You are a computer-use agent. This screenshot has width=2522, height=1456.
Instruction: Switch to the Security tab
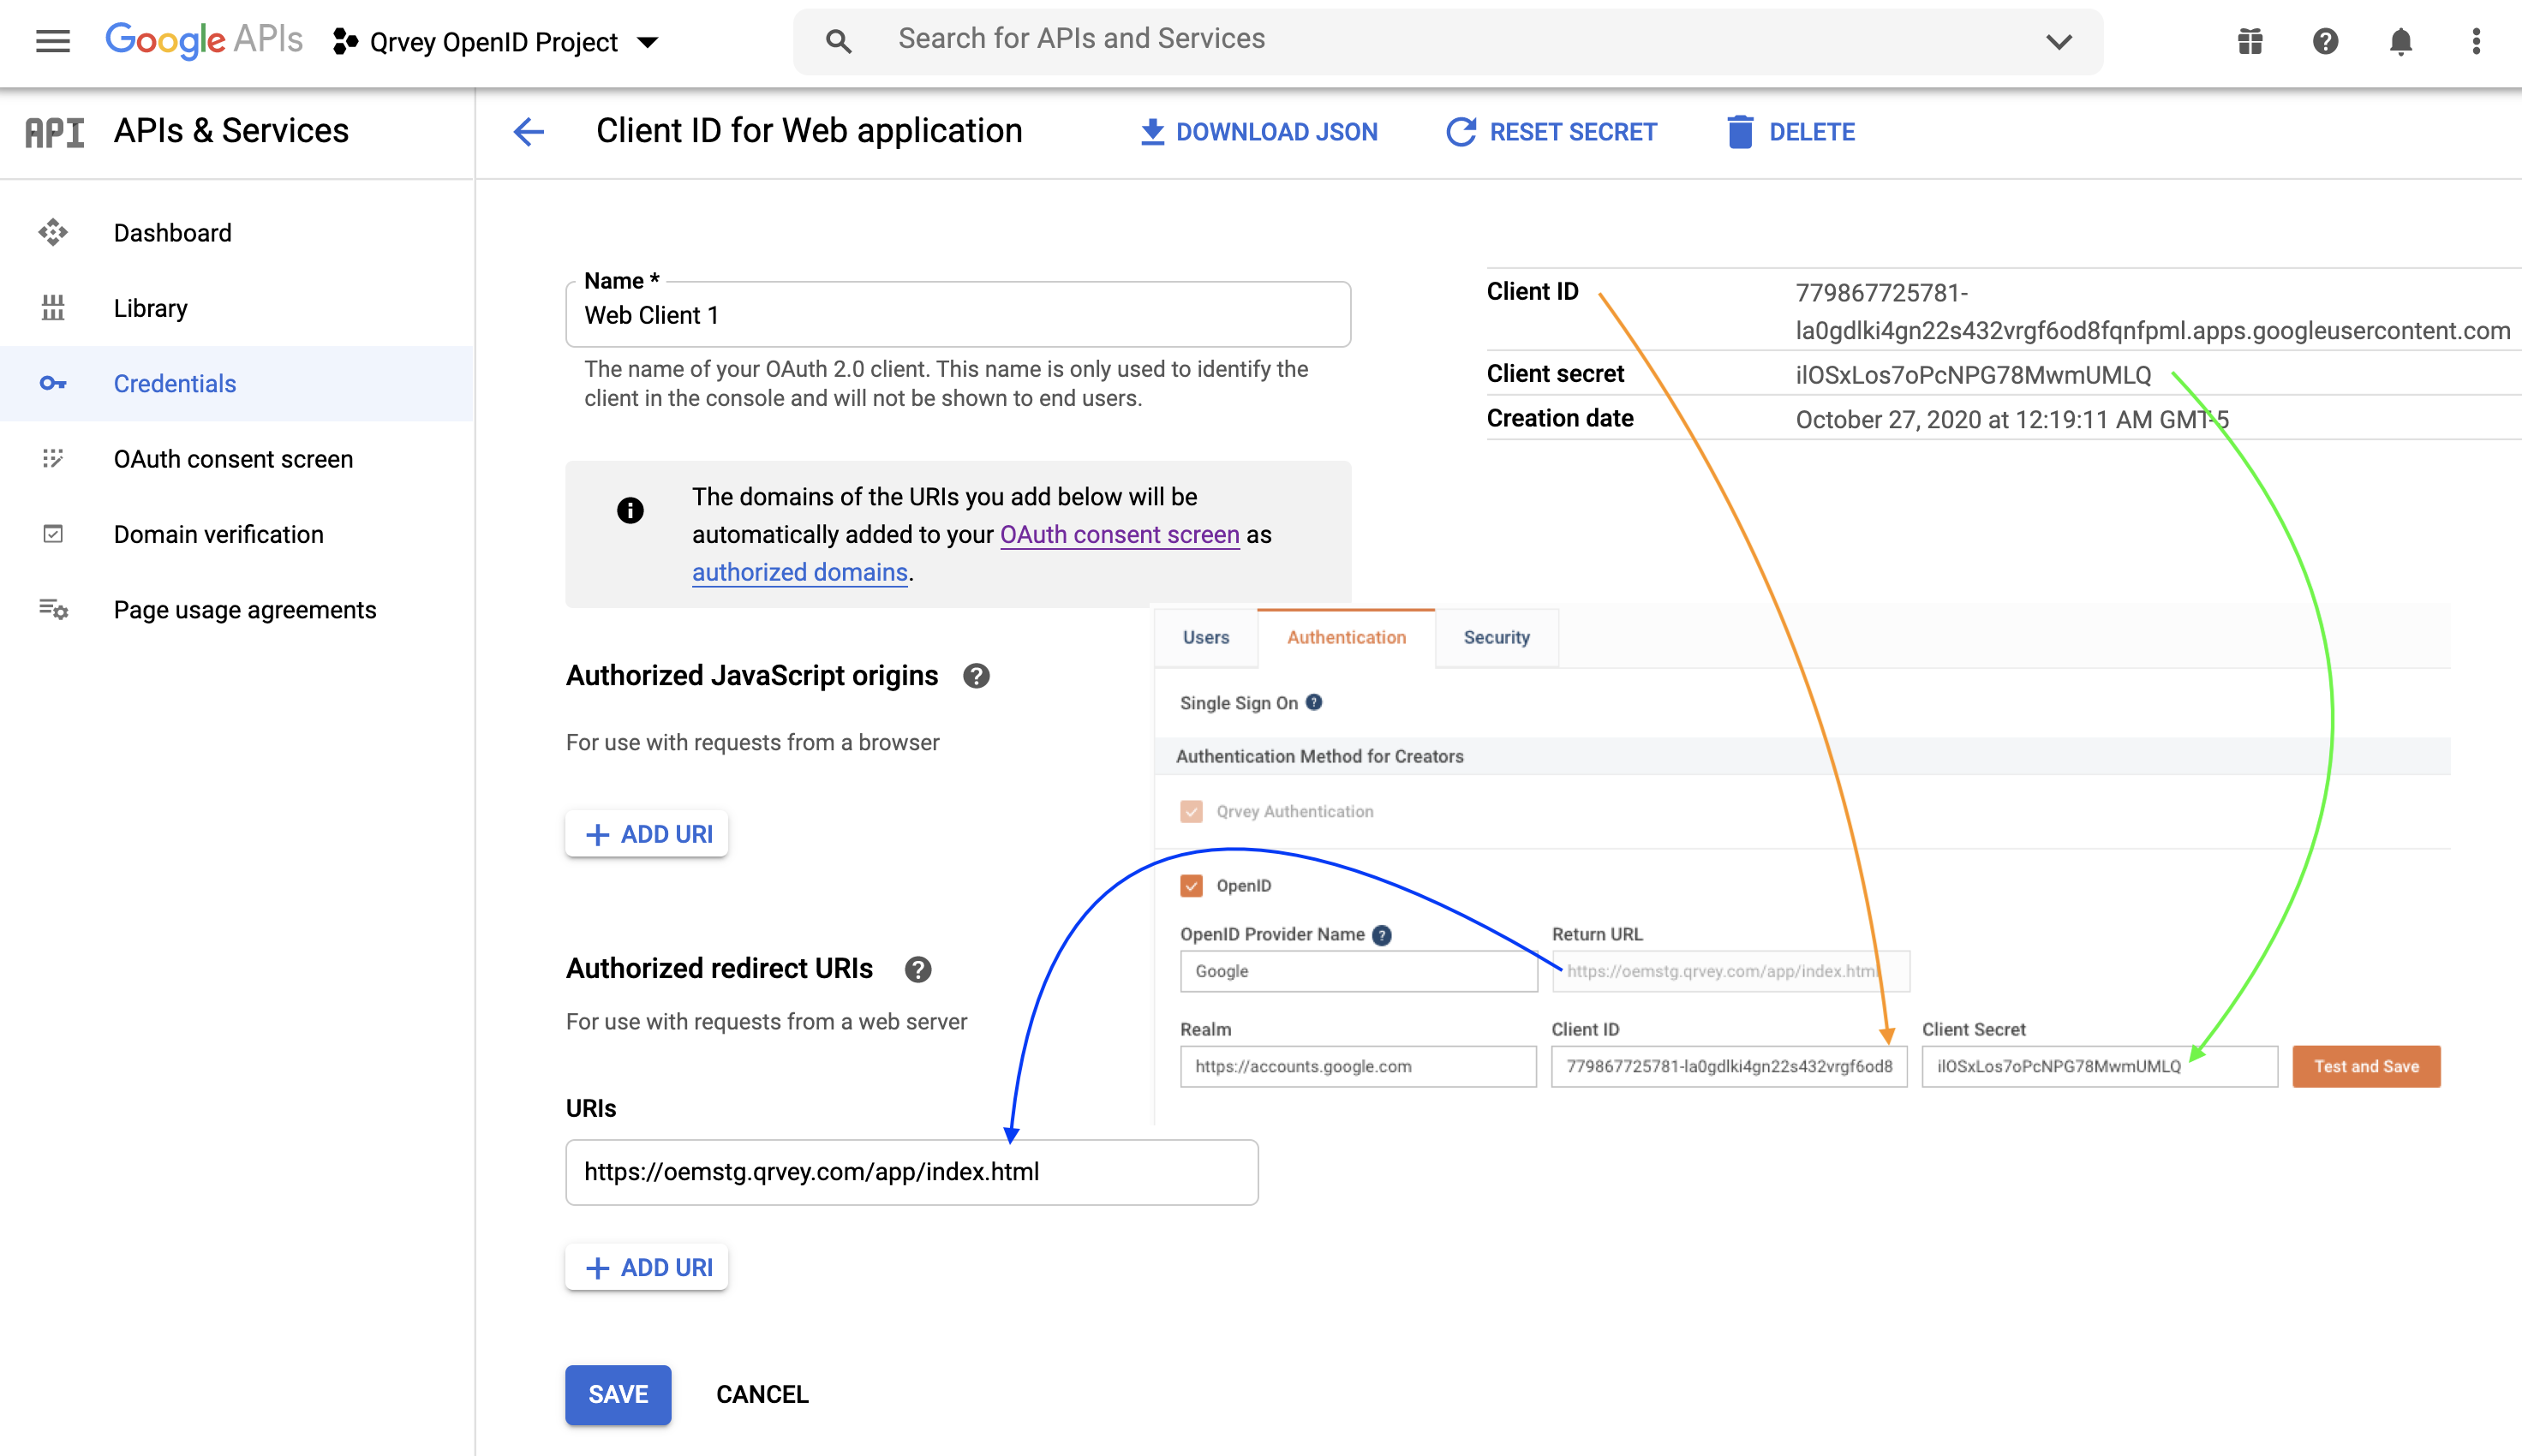1496,637
